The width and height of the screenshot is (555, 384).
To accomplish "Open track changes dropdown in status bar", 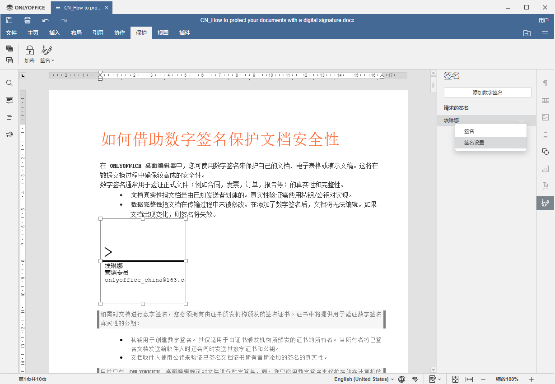I will (435, 379).
